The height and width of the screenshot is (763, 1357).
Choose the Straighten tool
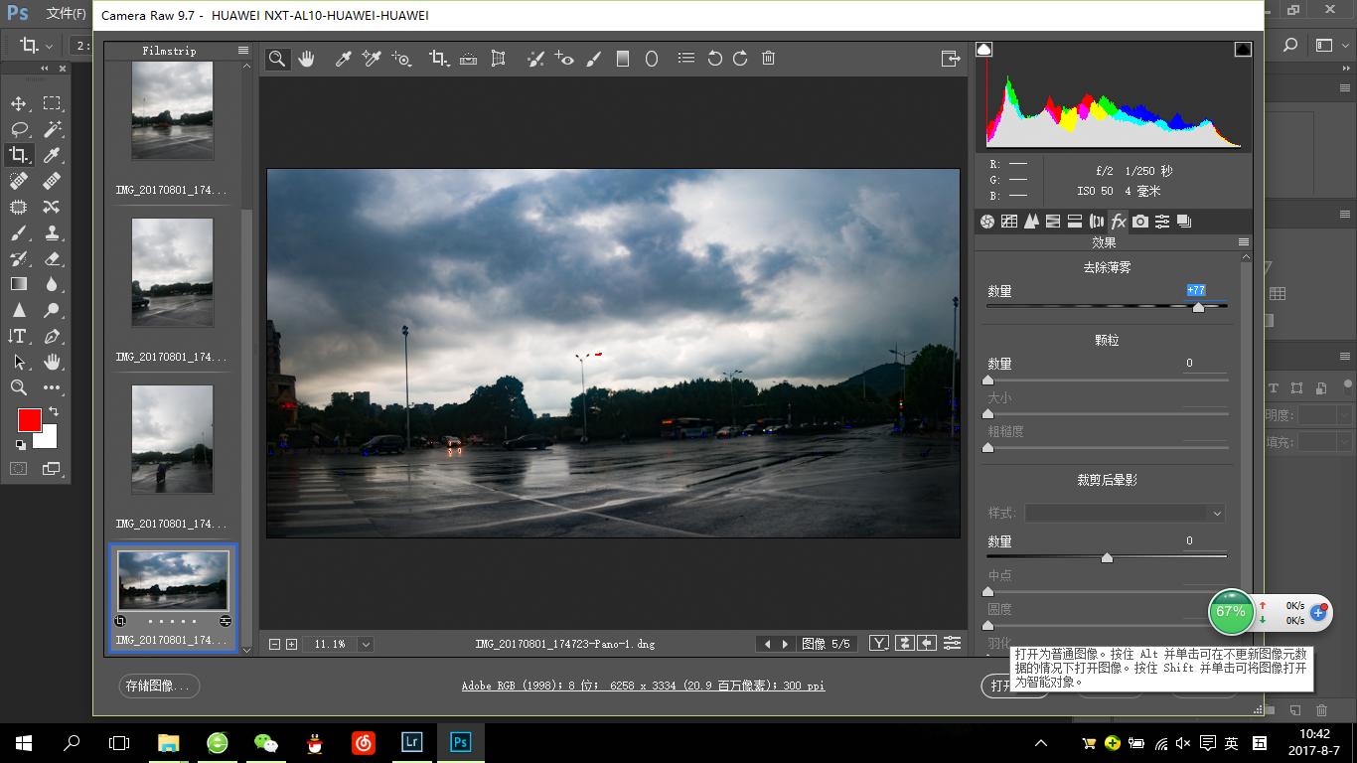tap(468, 59)
